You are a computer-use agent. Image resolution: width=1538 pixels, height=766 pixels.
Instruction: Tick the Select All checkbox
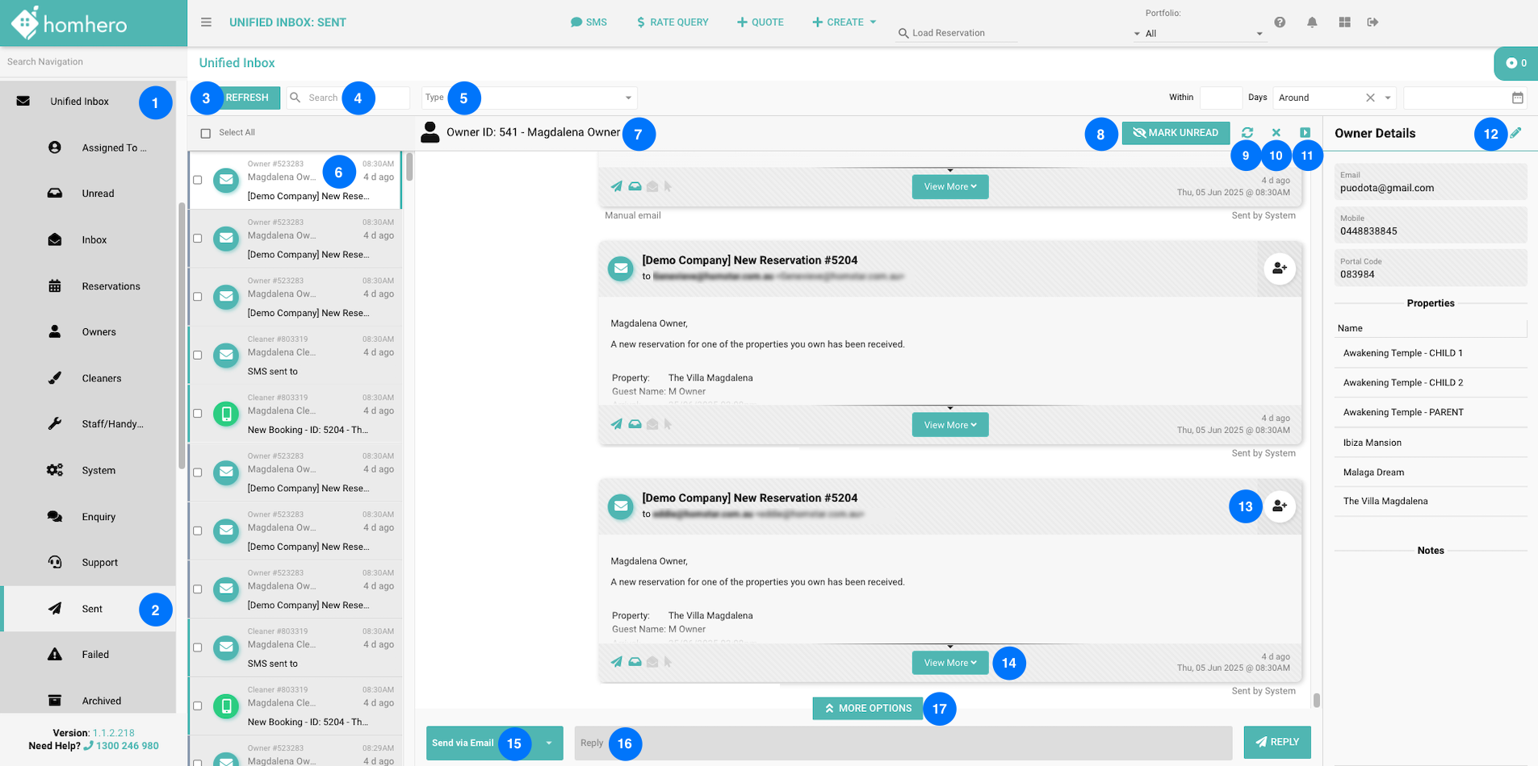[x=206, y=133]
